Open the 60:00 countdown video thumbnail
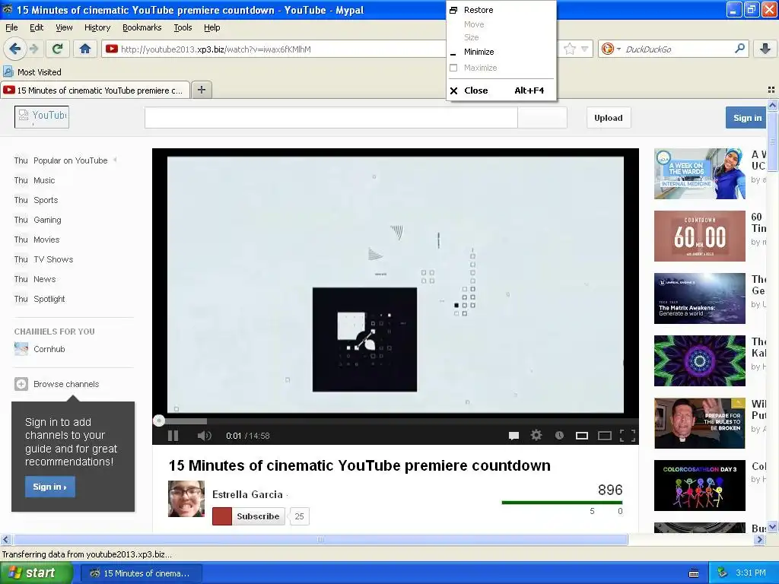The image size is (779, 584). [x=700, y=236]
